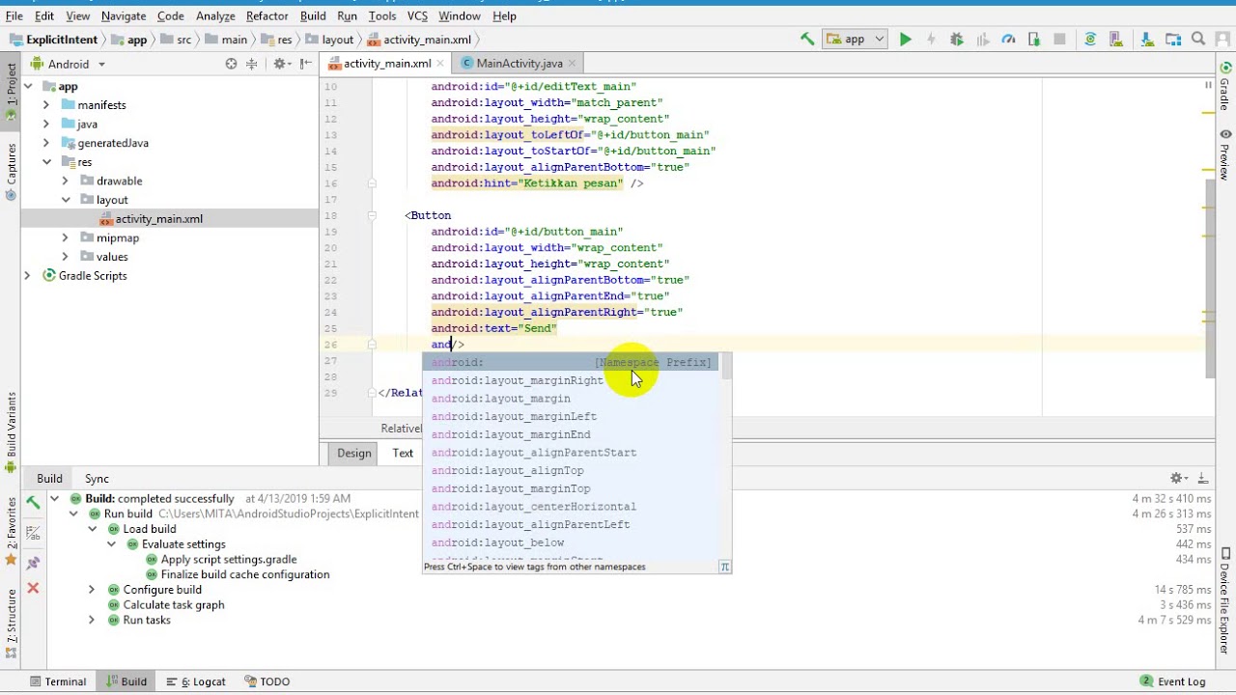Expand the manifests folder
Viewport: 1236px width, 695px height.
pos(45,104)
